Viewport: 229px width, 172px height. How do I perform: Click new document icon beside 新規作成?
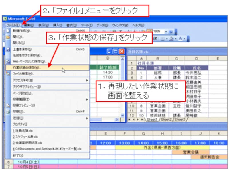8,31
